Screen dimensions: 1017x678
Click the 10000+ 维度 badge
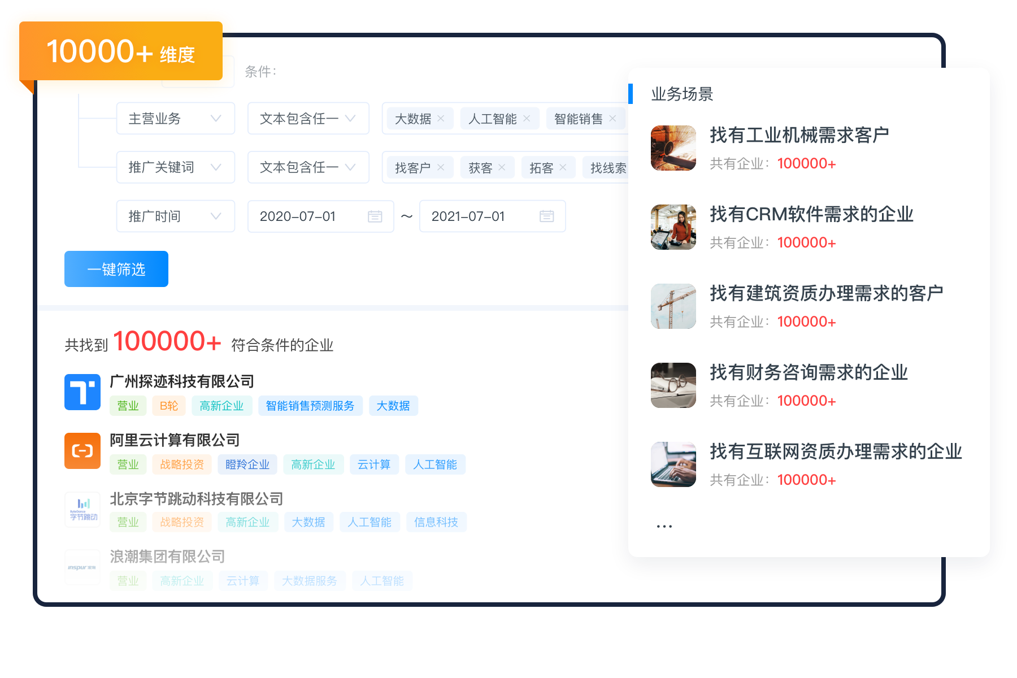[x=121, y=51]
